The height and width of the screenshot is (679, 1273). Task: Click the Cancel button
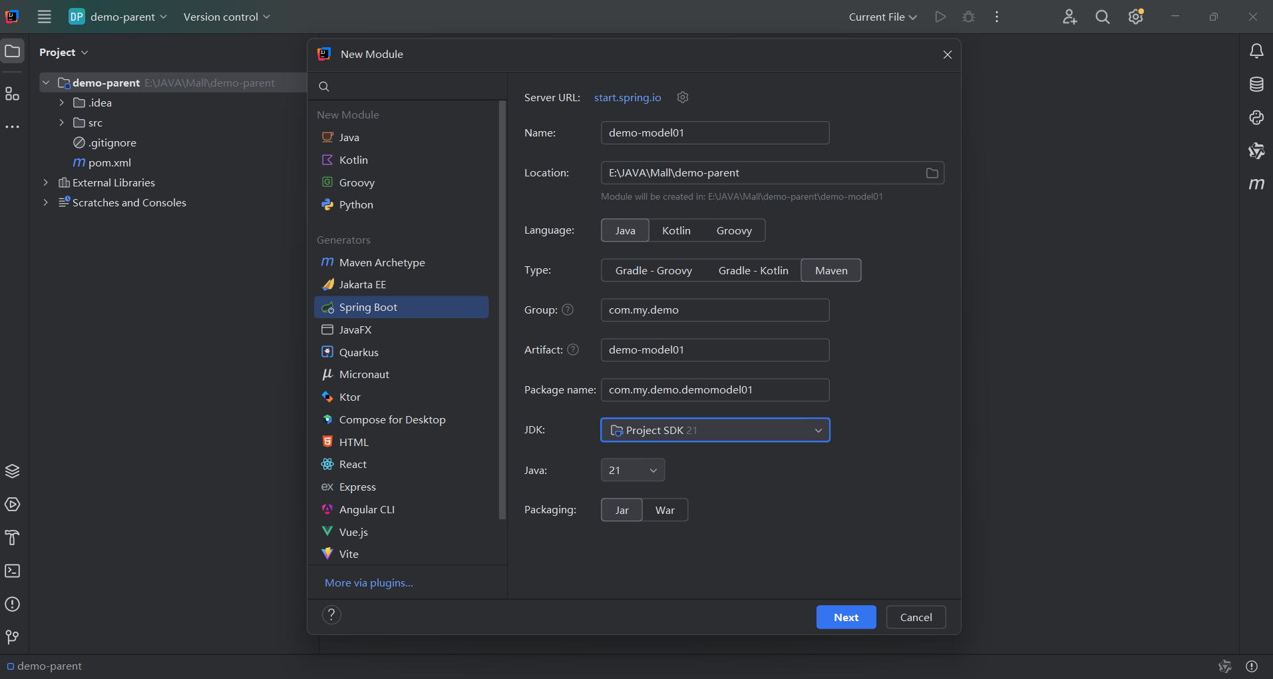916,617
